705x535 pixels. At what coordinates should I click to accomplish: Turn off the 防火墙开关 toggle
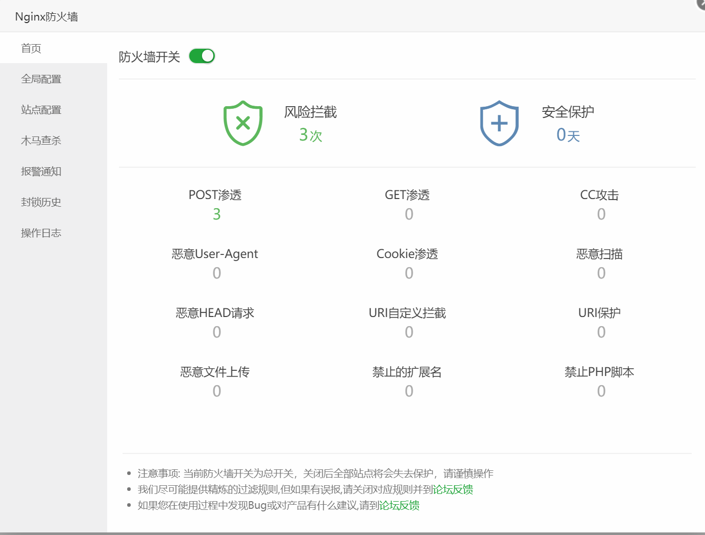[x=202, y=56]
